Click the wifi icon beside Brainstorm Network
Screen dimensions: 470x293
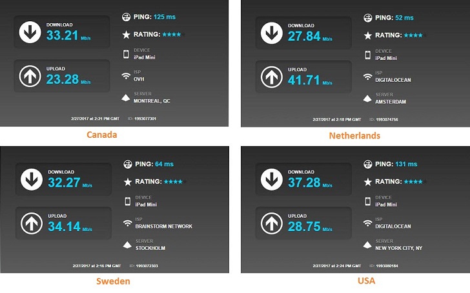pyautogui.click(x=128, y=223)
